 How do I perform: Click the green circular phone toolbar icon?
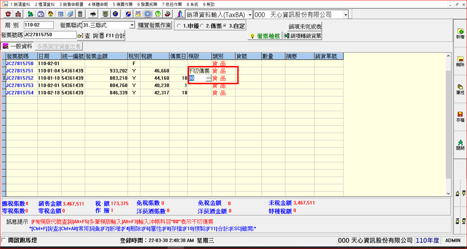tap(158, 14)
